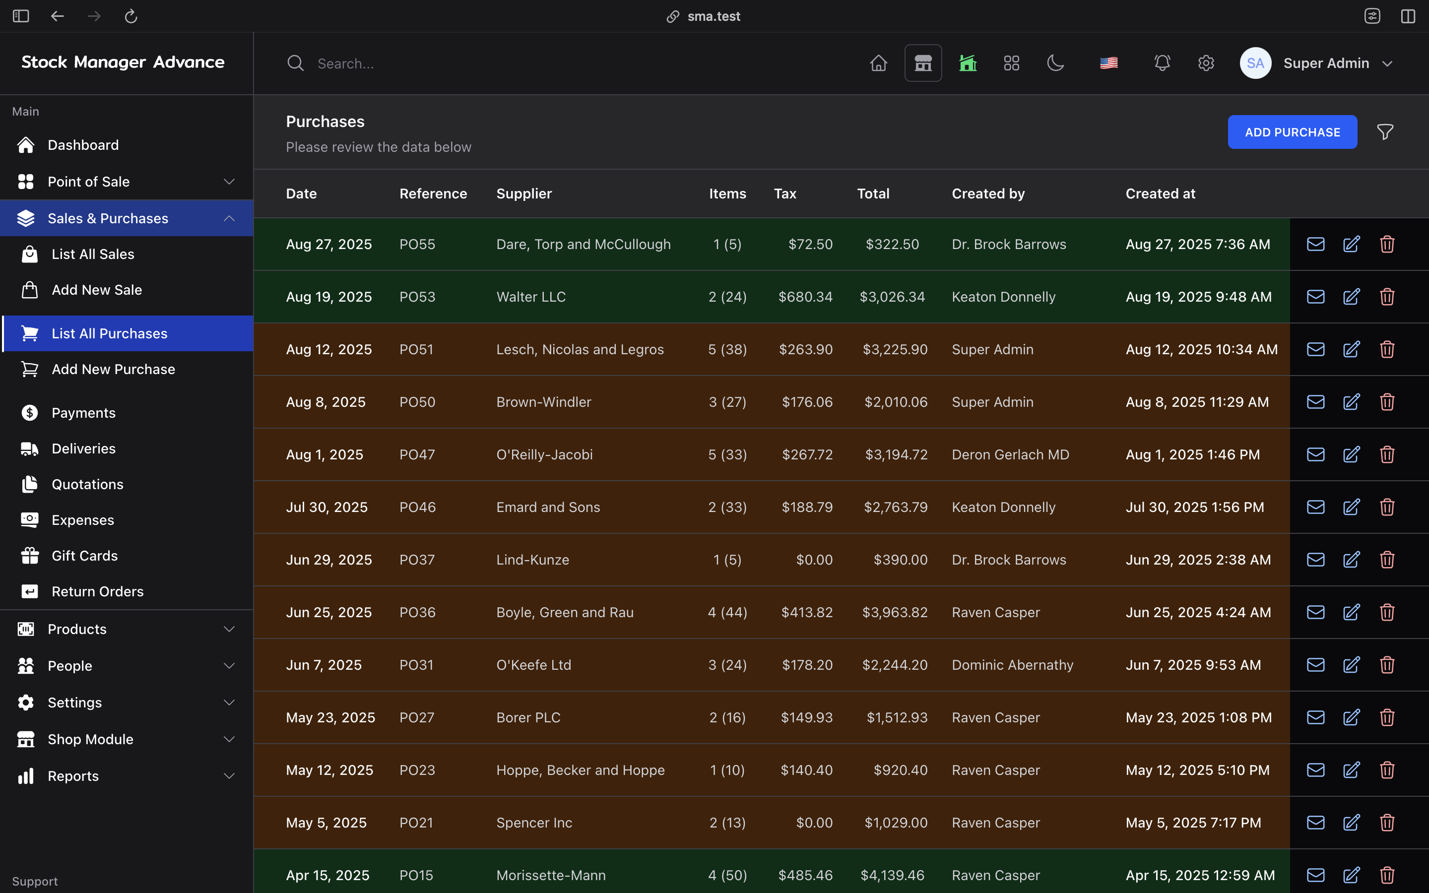Expand Products menu
Viewport: 1429px width, 893px height.
point(127,629)
